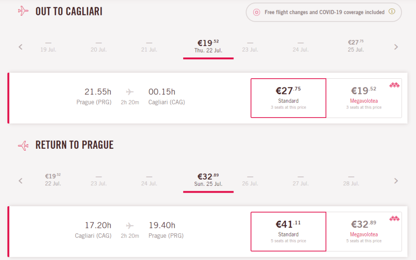416x260 pixels.
Task: Click the info icon beside COVID-19 coverage
Action: (x=392, y=12)
